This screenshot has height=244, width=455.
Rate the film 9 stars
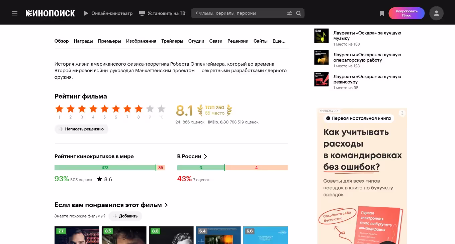[150, 109]
